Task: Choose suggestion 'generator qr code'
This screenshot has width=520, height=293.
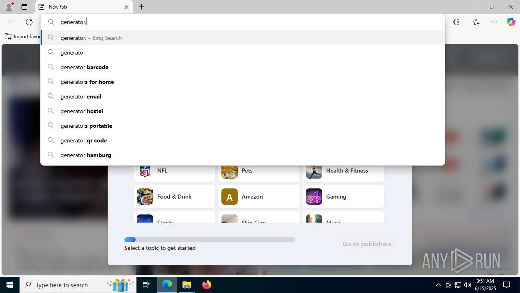Action: (243, 140)
